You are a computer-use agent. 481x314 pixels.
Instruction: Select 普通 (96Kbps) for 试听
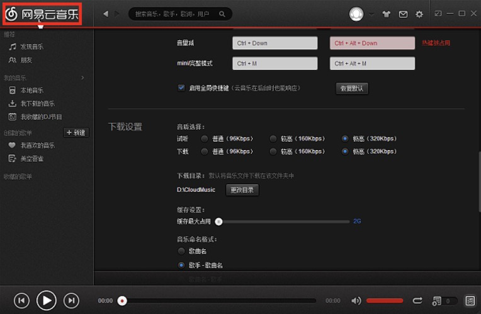[205, 139]
